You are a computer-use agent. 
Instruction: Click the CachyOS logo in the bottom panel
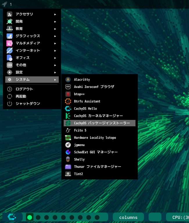click(12, 217)
